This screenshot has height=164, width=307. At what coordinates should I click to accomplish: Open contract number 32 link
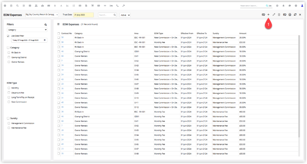click(62, 93)
